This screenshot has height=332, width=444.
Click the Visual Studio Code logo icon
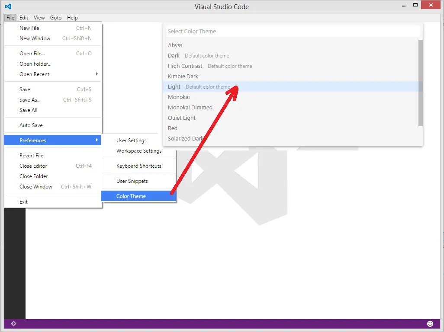(8, 6)
